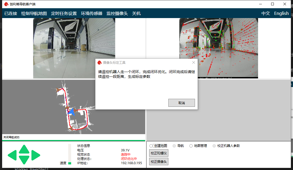Select the 创建地图 radio button
The image size is (293, 170).
[x=151, y=146]
